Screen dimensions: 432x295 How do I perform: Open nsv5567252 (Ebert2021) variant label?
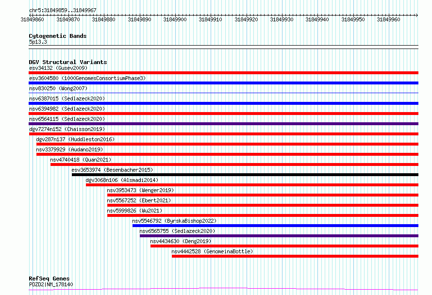click(x=139, y=200)
